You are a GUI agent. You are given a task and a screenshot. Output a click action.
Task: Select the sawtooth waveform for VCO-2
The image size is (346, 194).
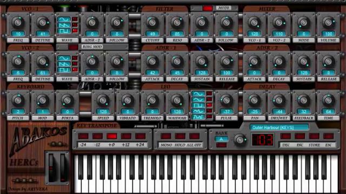tap(64, 64)
